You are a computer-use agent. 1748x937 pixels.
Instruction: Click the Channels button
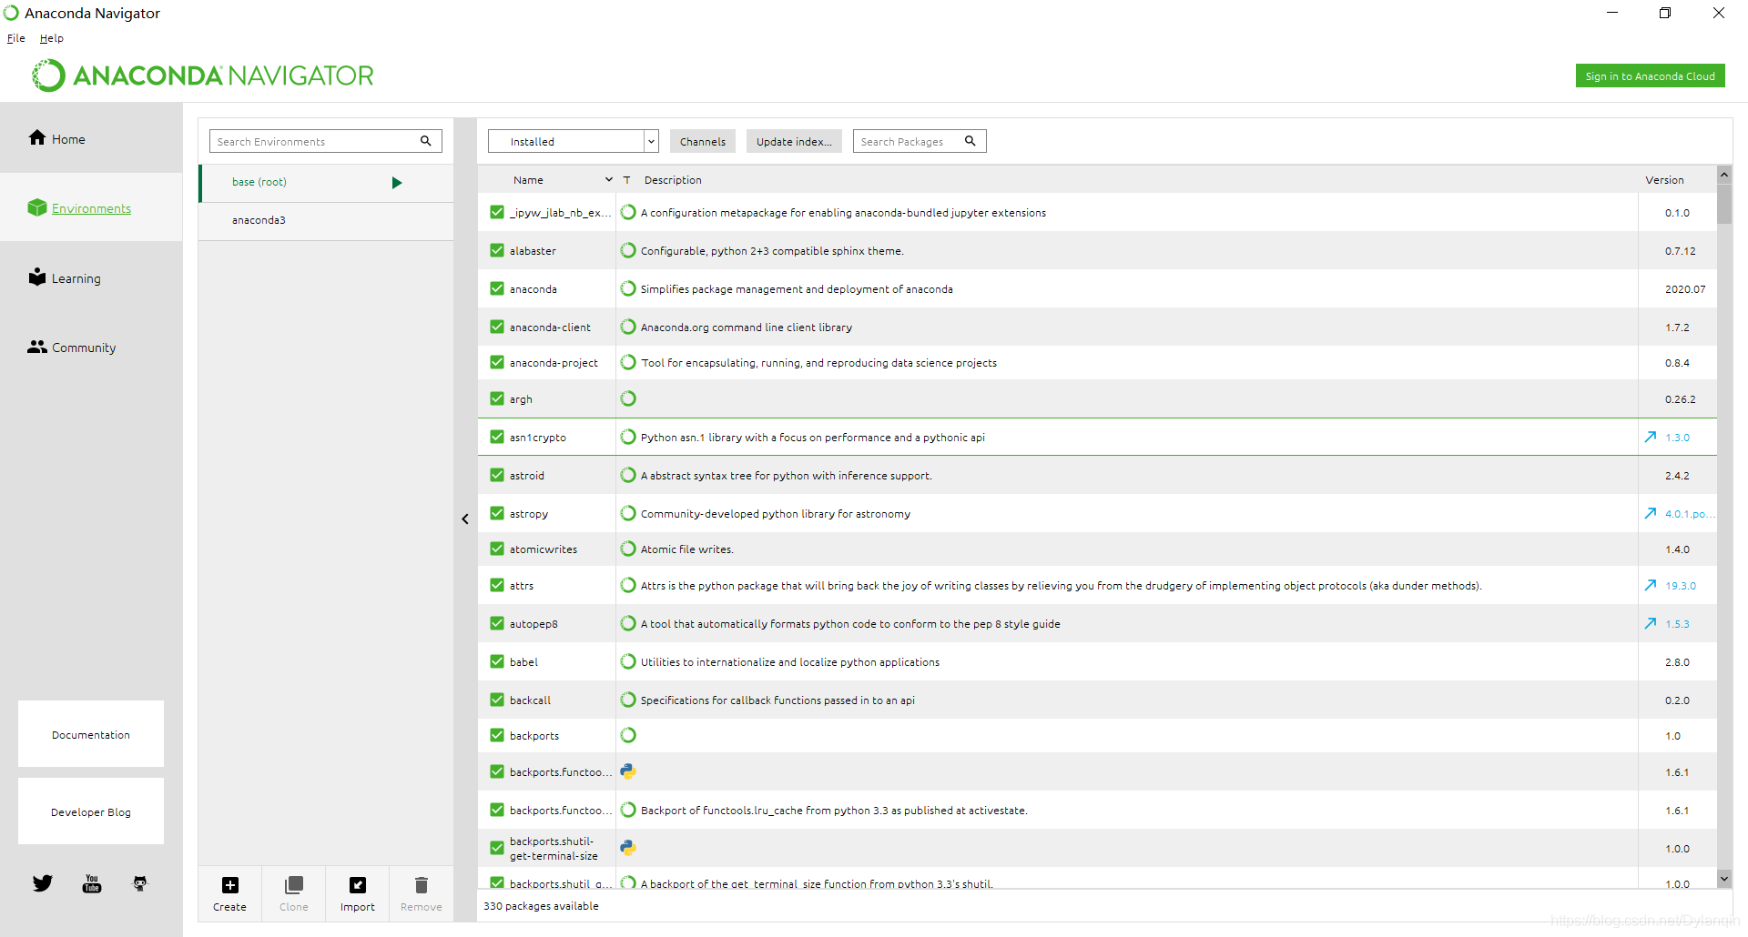702,142
